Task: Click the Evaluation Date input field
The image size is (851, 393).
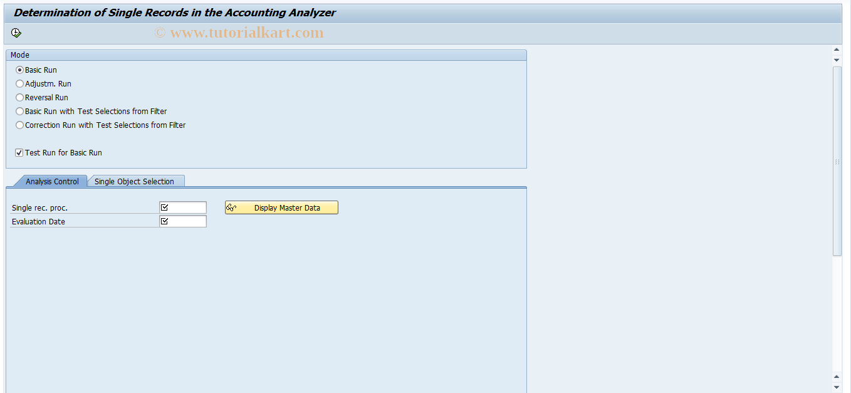Action: coord(182,221)
